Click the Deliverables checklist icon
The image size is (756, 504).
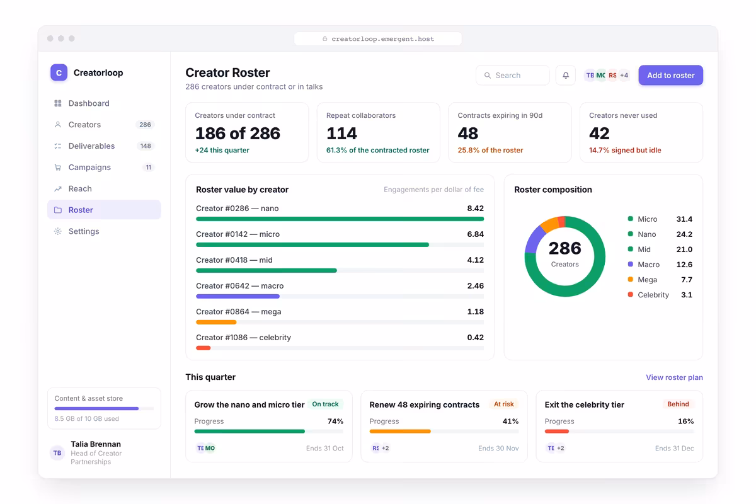[58, 146]
